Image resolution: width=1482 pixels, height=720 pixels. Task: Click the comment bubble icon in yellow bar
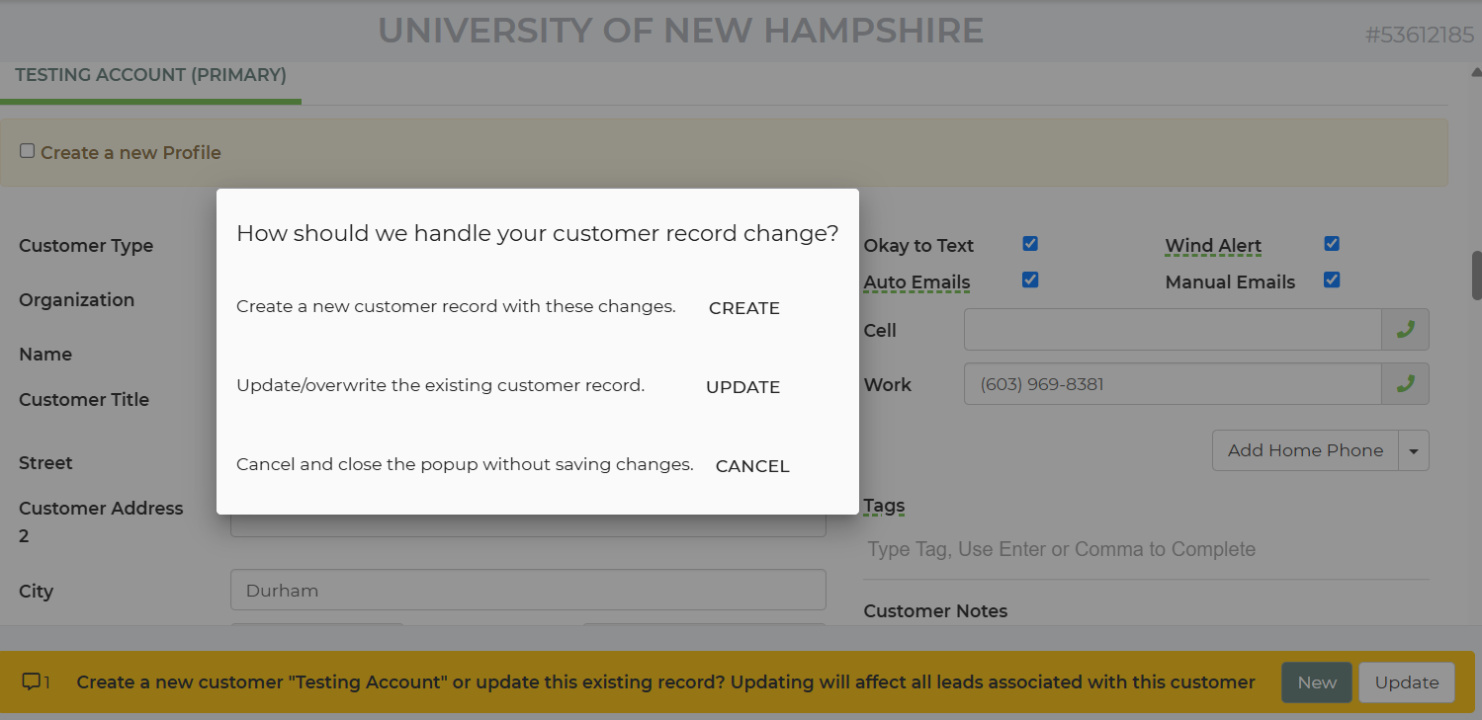32,681
